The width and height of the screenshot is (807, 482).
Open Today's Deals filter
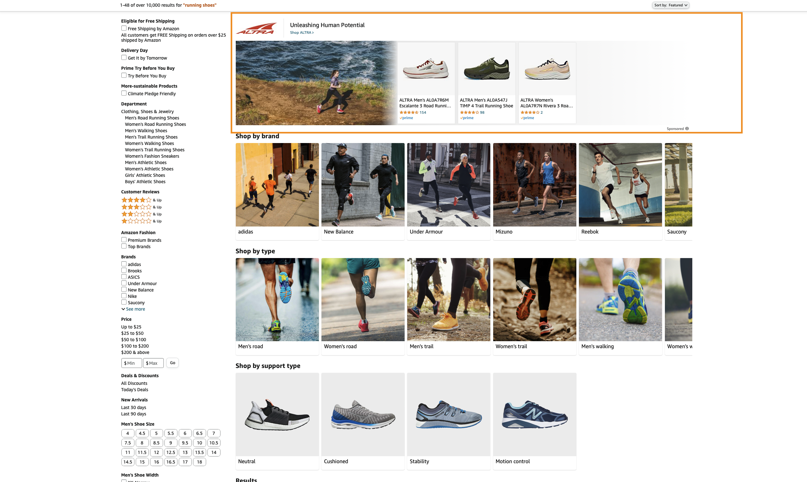click(134, 390)
